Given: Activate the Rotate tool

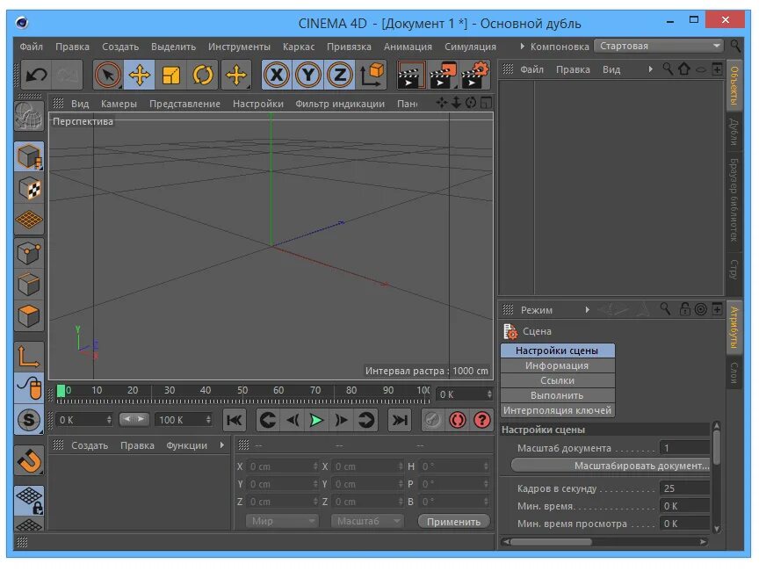Looking at the screenshot, I should 203,75.
